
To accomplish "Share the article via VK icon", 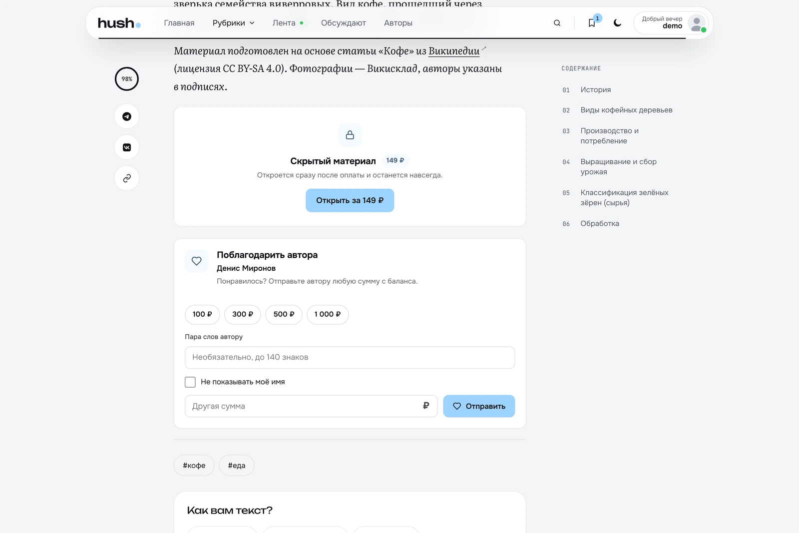I will point(127,147).
